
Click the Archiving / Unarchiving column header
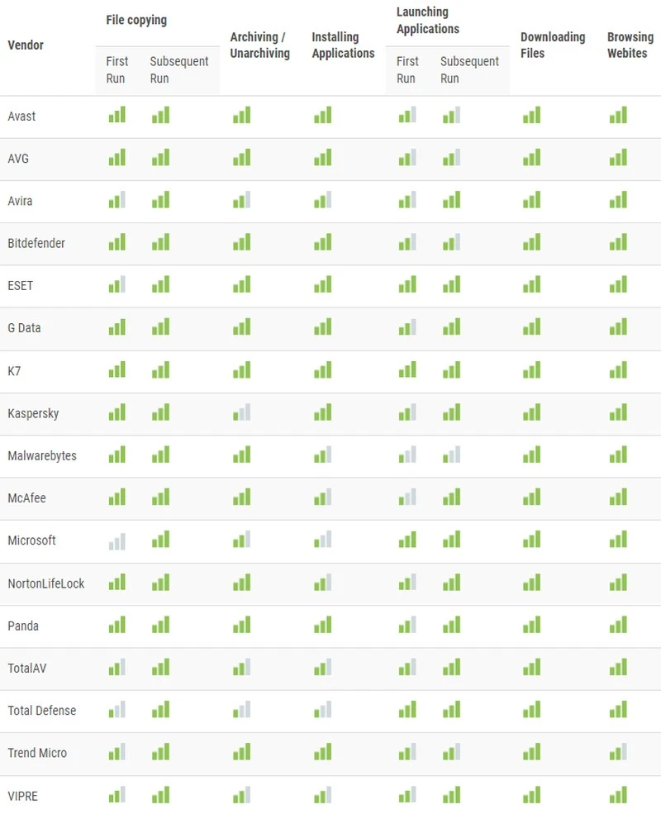259,45
